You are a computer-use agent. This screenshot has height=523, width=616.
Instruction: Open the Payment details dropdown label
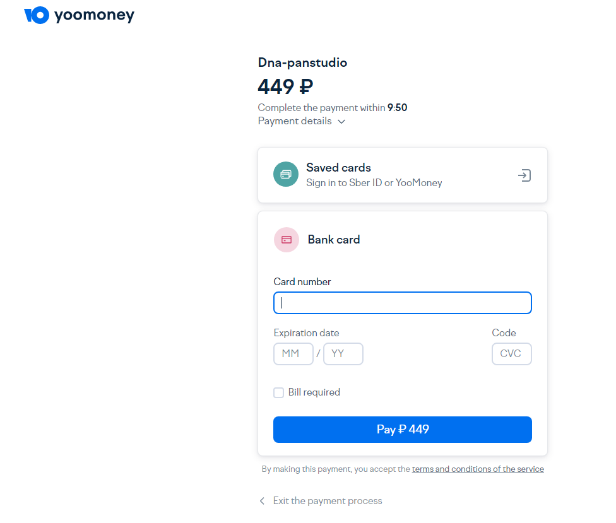point(295,121)
